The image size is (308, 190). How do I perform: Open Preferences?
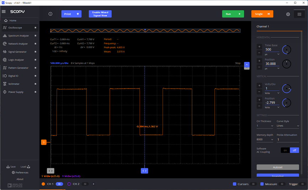pos(20,173)
